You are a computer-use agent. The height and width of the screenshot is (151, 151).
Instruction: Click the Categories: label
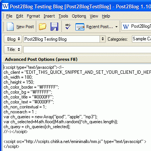click(x=117, y=39)
